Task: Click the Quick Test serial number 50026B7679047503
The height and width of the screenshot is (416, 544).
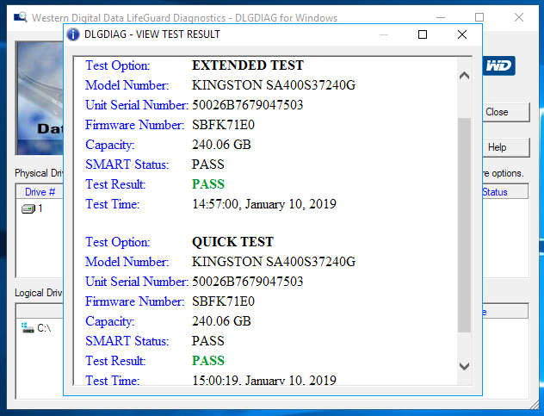Action: point(247,282)
